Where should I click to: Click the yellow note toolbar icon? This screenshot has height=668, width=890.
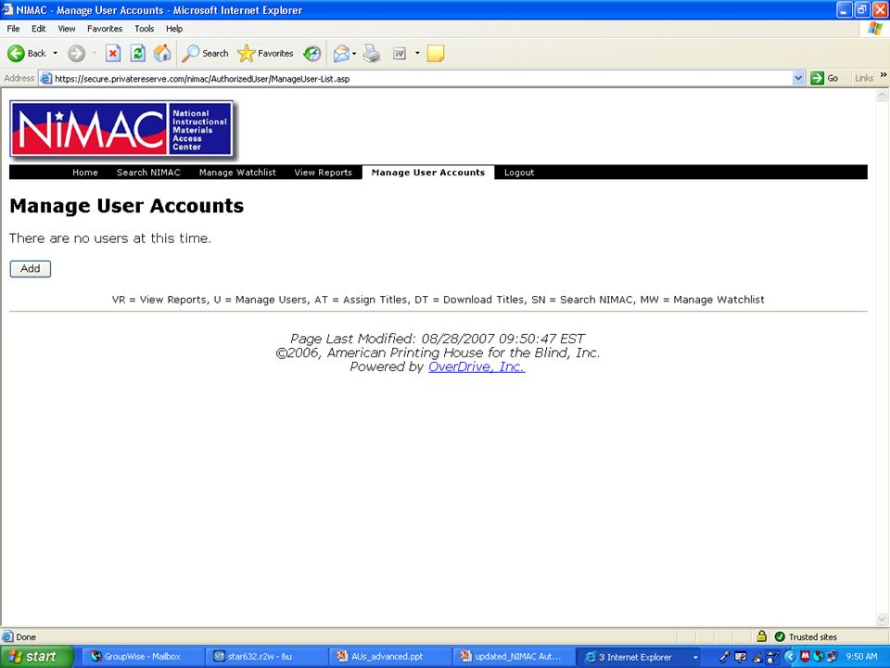(x=436, y=54)
